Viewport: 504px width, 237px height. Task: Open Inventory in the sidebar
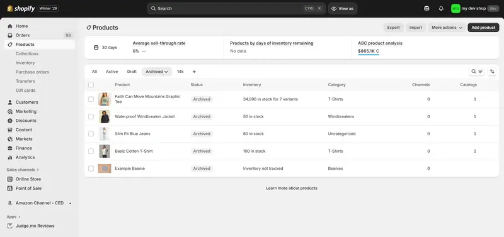[25, 63]
